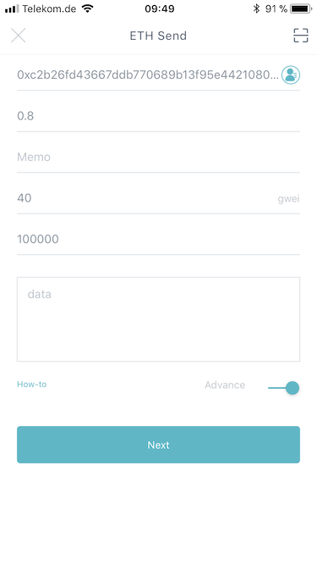Tap the Wi-Fi signal icon
The height and width of the screenshot is (565, 317).
[87, 8]
